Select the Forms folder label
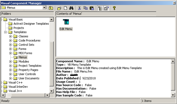The height and width of the screenshot is (104, 177). point(22,49)
